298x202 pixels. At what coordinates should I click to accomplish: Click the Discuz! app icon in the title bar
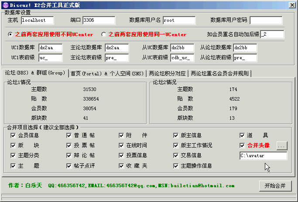click(x=6, y=5)
